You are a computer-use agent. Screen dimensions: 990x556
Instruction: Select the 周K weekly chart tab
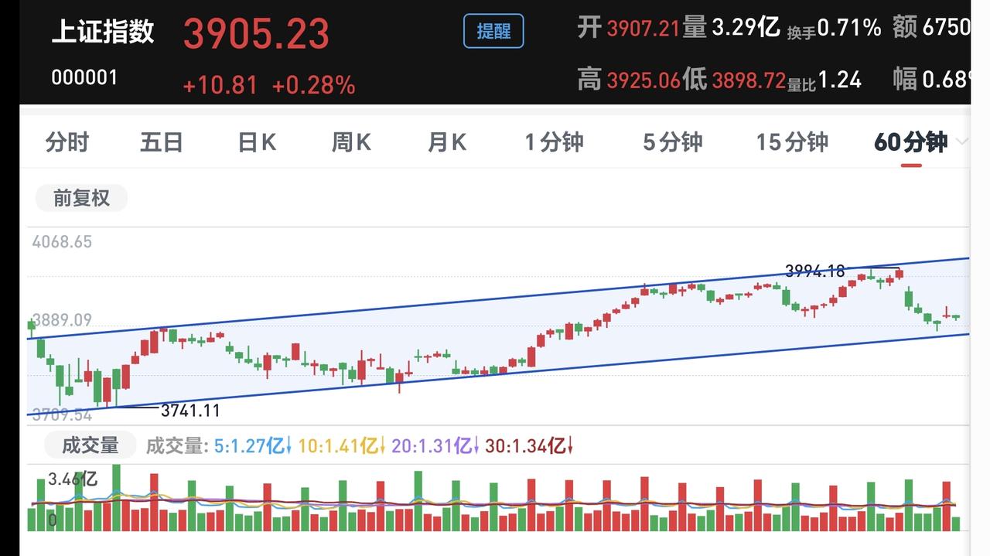click(351, 142)
